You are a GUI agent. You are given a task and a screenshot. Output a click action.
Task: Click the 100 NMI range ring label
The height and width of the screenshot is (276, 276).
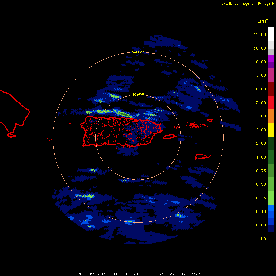[x=138, y=52]
